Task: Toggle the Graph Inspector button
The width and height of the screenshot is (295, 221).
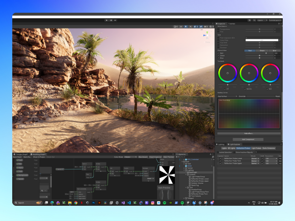Action: tap(155, 157)
